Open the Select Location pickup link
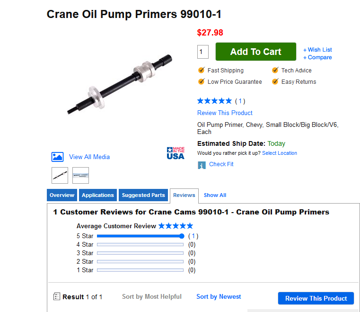Image resolution: width=360 pixels, height=312 pixels. 280,153
